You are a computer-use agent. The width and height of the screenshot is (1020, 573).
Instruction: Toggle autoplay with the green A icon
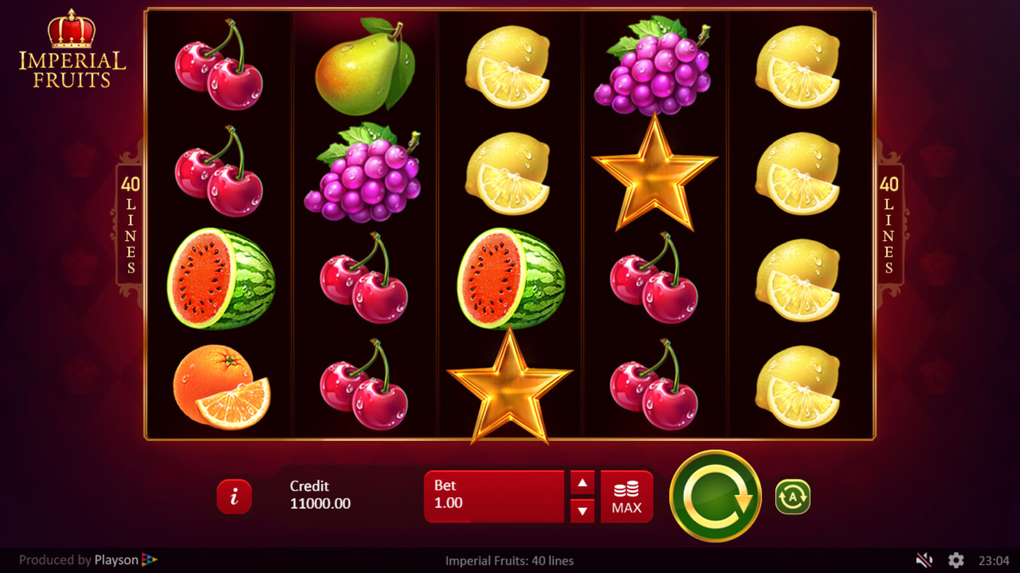click(792, 497)
